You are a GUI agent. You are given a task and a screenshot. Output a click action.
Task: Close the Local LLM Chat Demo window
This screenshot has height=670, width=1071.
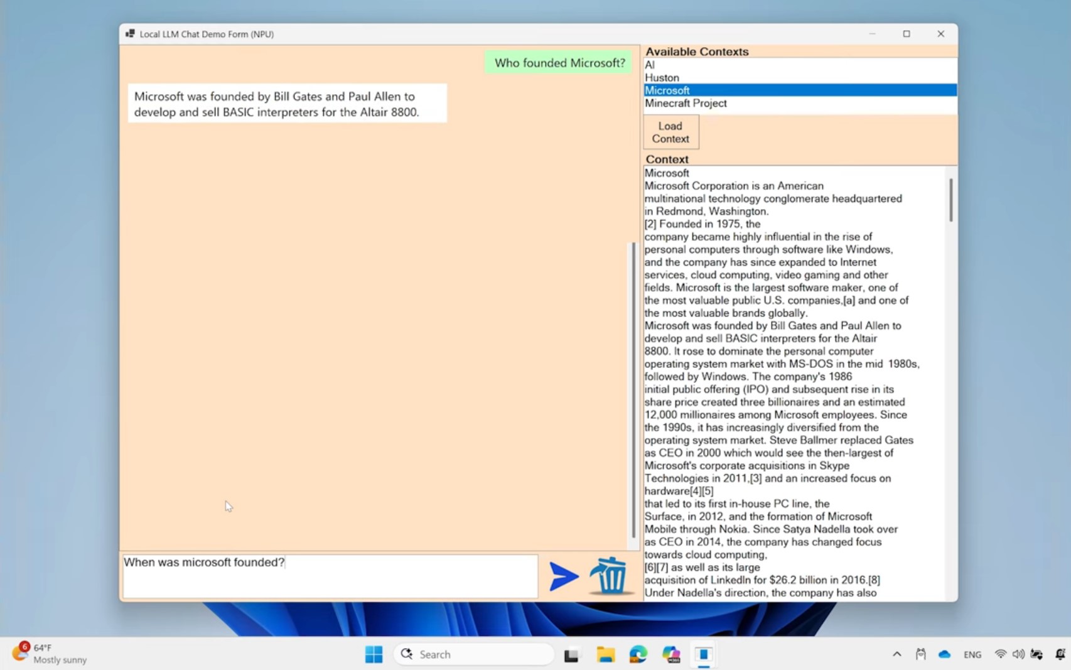[x=940, y=34]
